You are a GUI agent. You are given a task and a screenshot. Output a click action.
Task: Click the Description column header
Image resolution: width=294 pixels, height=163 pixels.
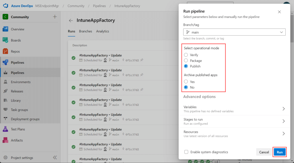coord(80,45)
